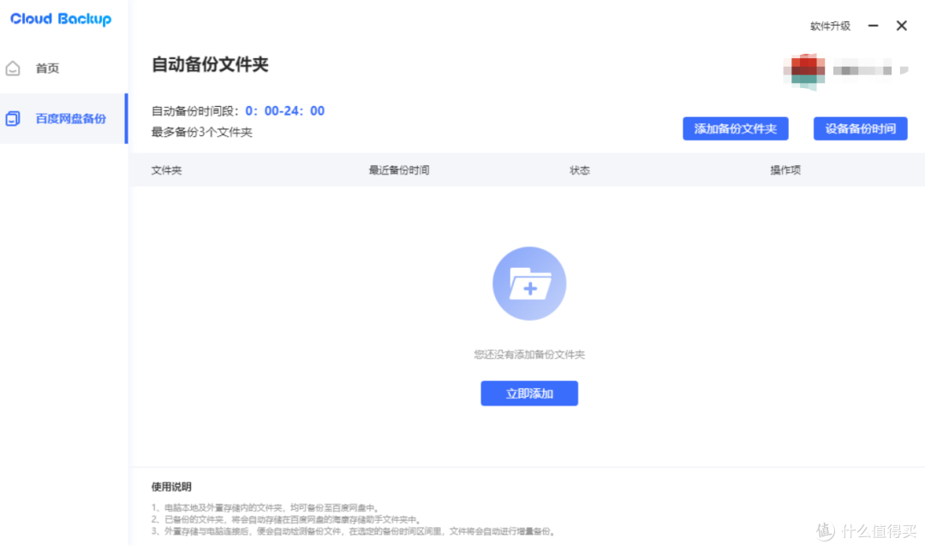
Task: Click the 立即添加 button
Action: pyautogui.click(x=529, y=393)
